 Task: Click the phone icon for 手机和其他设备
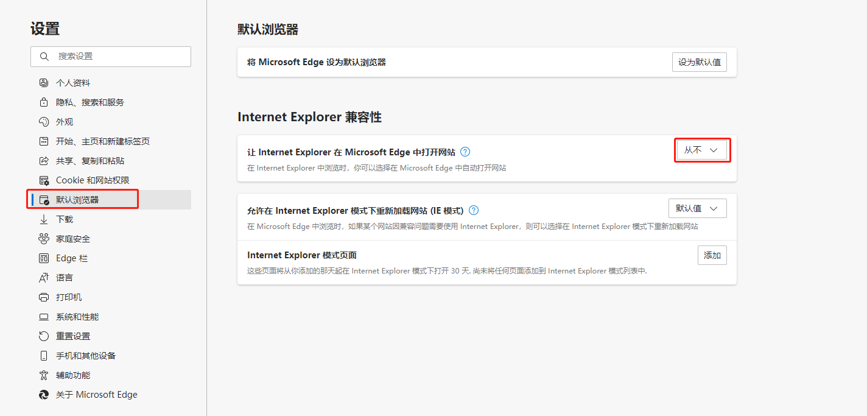tap(44, 356)
